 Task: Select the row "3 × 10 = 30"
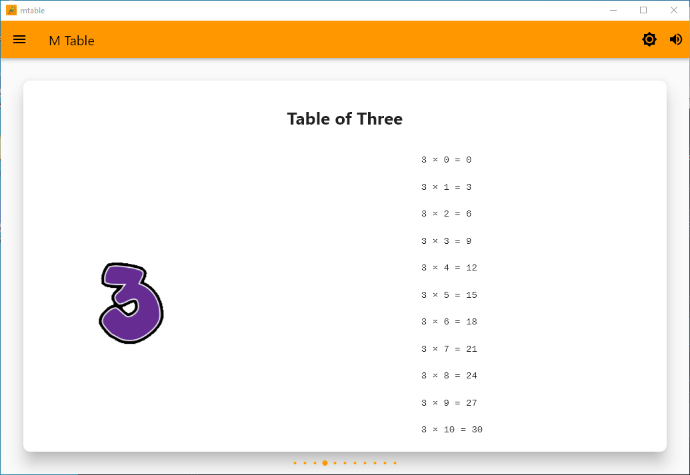(x=452, y=430)
